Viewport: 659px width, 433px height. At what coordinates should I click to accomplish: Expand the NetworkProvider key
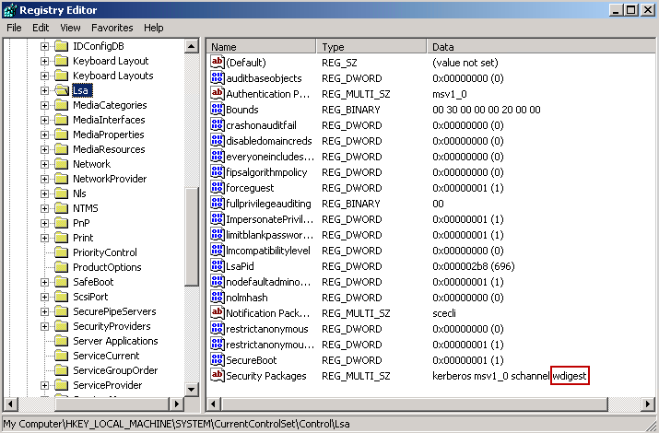point(44,179)
